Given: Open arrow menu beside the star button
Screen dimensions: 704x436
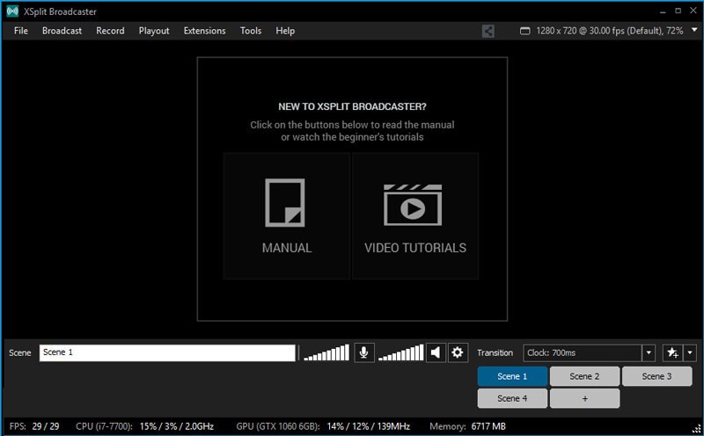Looking at the screenshot, I should [690, 352].
